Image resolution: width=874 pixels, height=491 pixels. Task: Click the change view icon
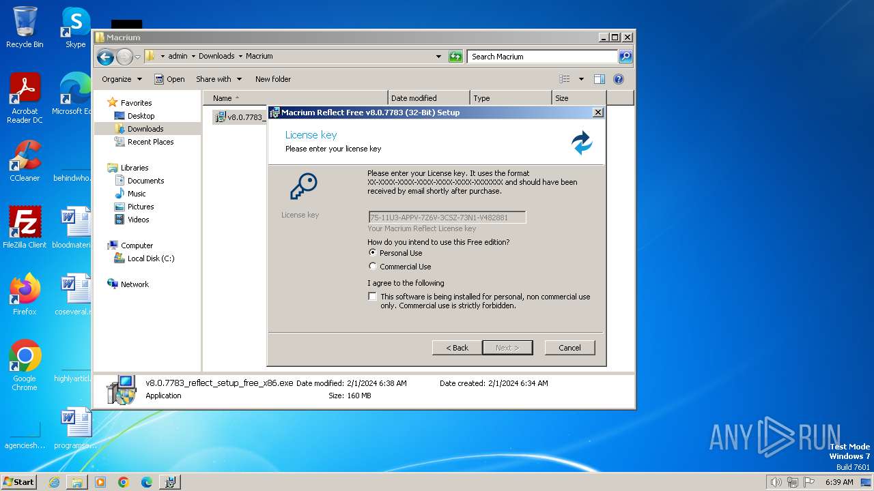click(565, 79)
